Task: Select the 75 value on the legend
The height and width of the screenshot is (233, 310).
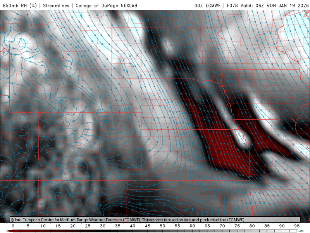Action: coord(237,226)
